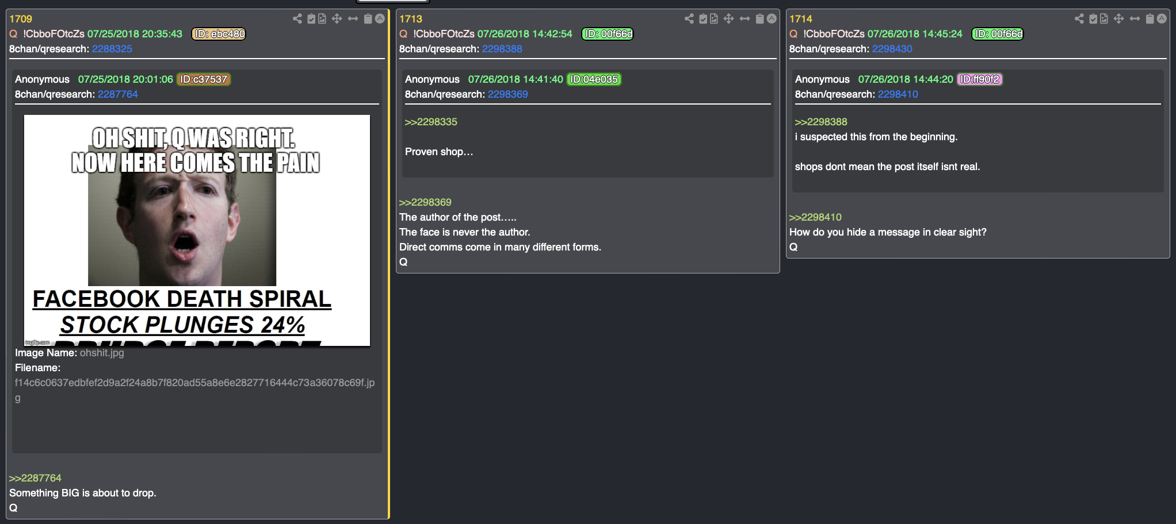Click the horizontal arrows icon on post 1709
Image resolution: width=1176 pixels, height=524 pixels.
353,19
